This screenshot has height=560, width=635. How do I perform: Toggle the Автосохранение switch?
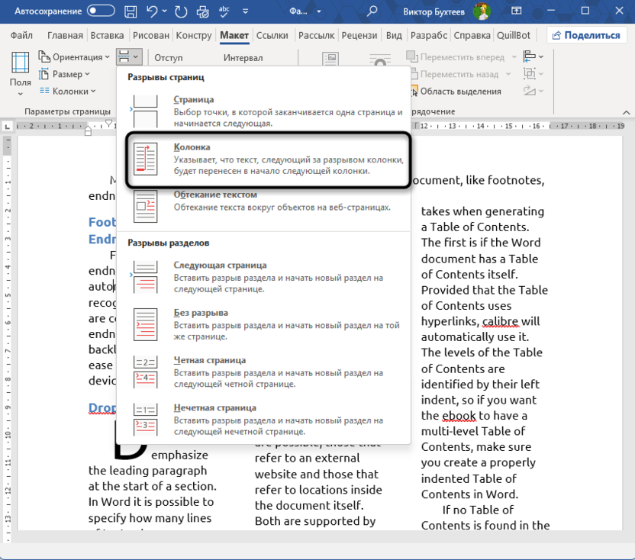point(101,11)
